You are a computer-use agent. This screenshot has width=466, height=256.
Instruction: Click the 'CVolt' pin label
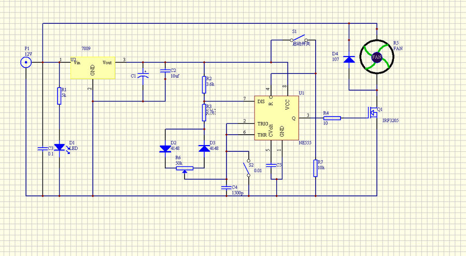pos(271,131)
